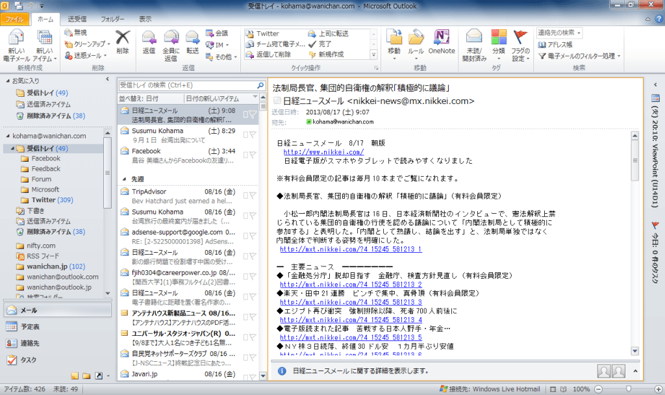Screen dimensions: 665x395
Task: Switch to メール mail view
Action: pos(58,310)
